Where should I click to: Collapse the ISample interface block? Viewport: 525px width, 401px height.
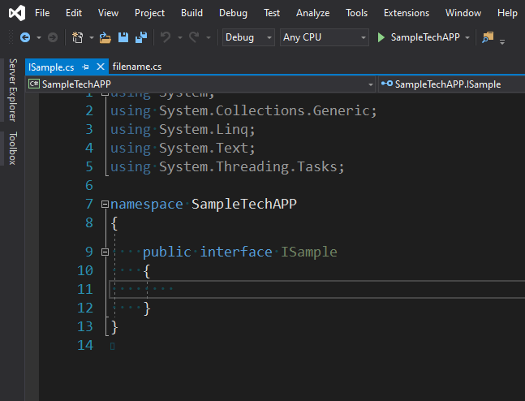point(104,252)
